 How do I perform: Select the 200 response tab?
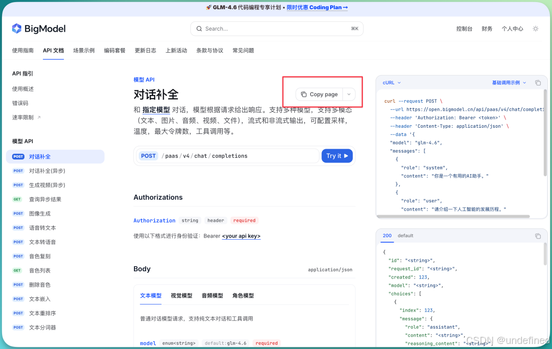click(x=387, y=236)
